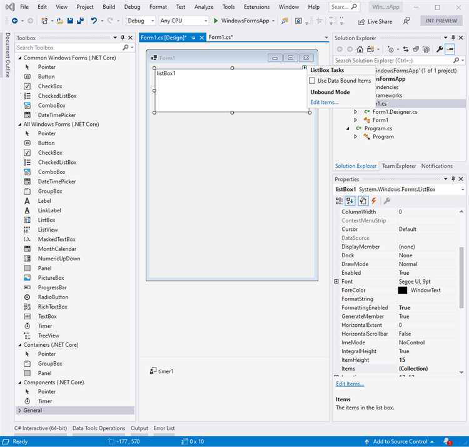Show Events via lightning bolt icon
Image resolution: width=469 pixels, height=447 pixels.
(x=374, y=201)
